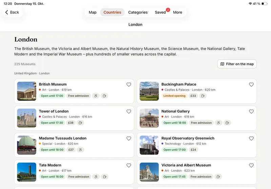Select Victoria and Albert café cup icon

[x=218, y=176]
